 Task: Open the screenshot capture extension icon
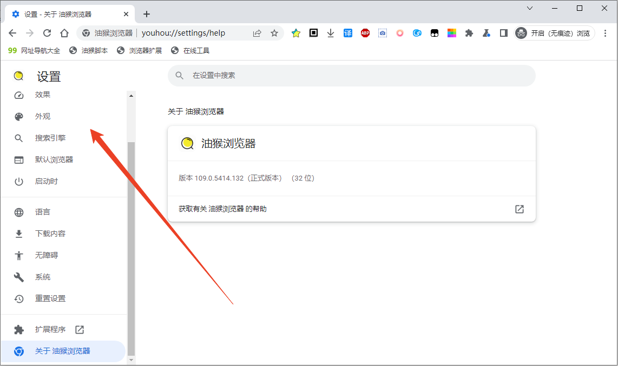(383, 33)
